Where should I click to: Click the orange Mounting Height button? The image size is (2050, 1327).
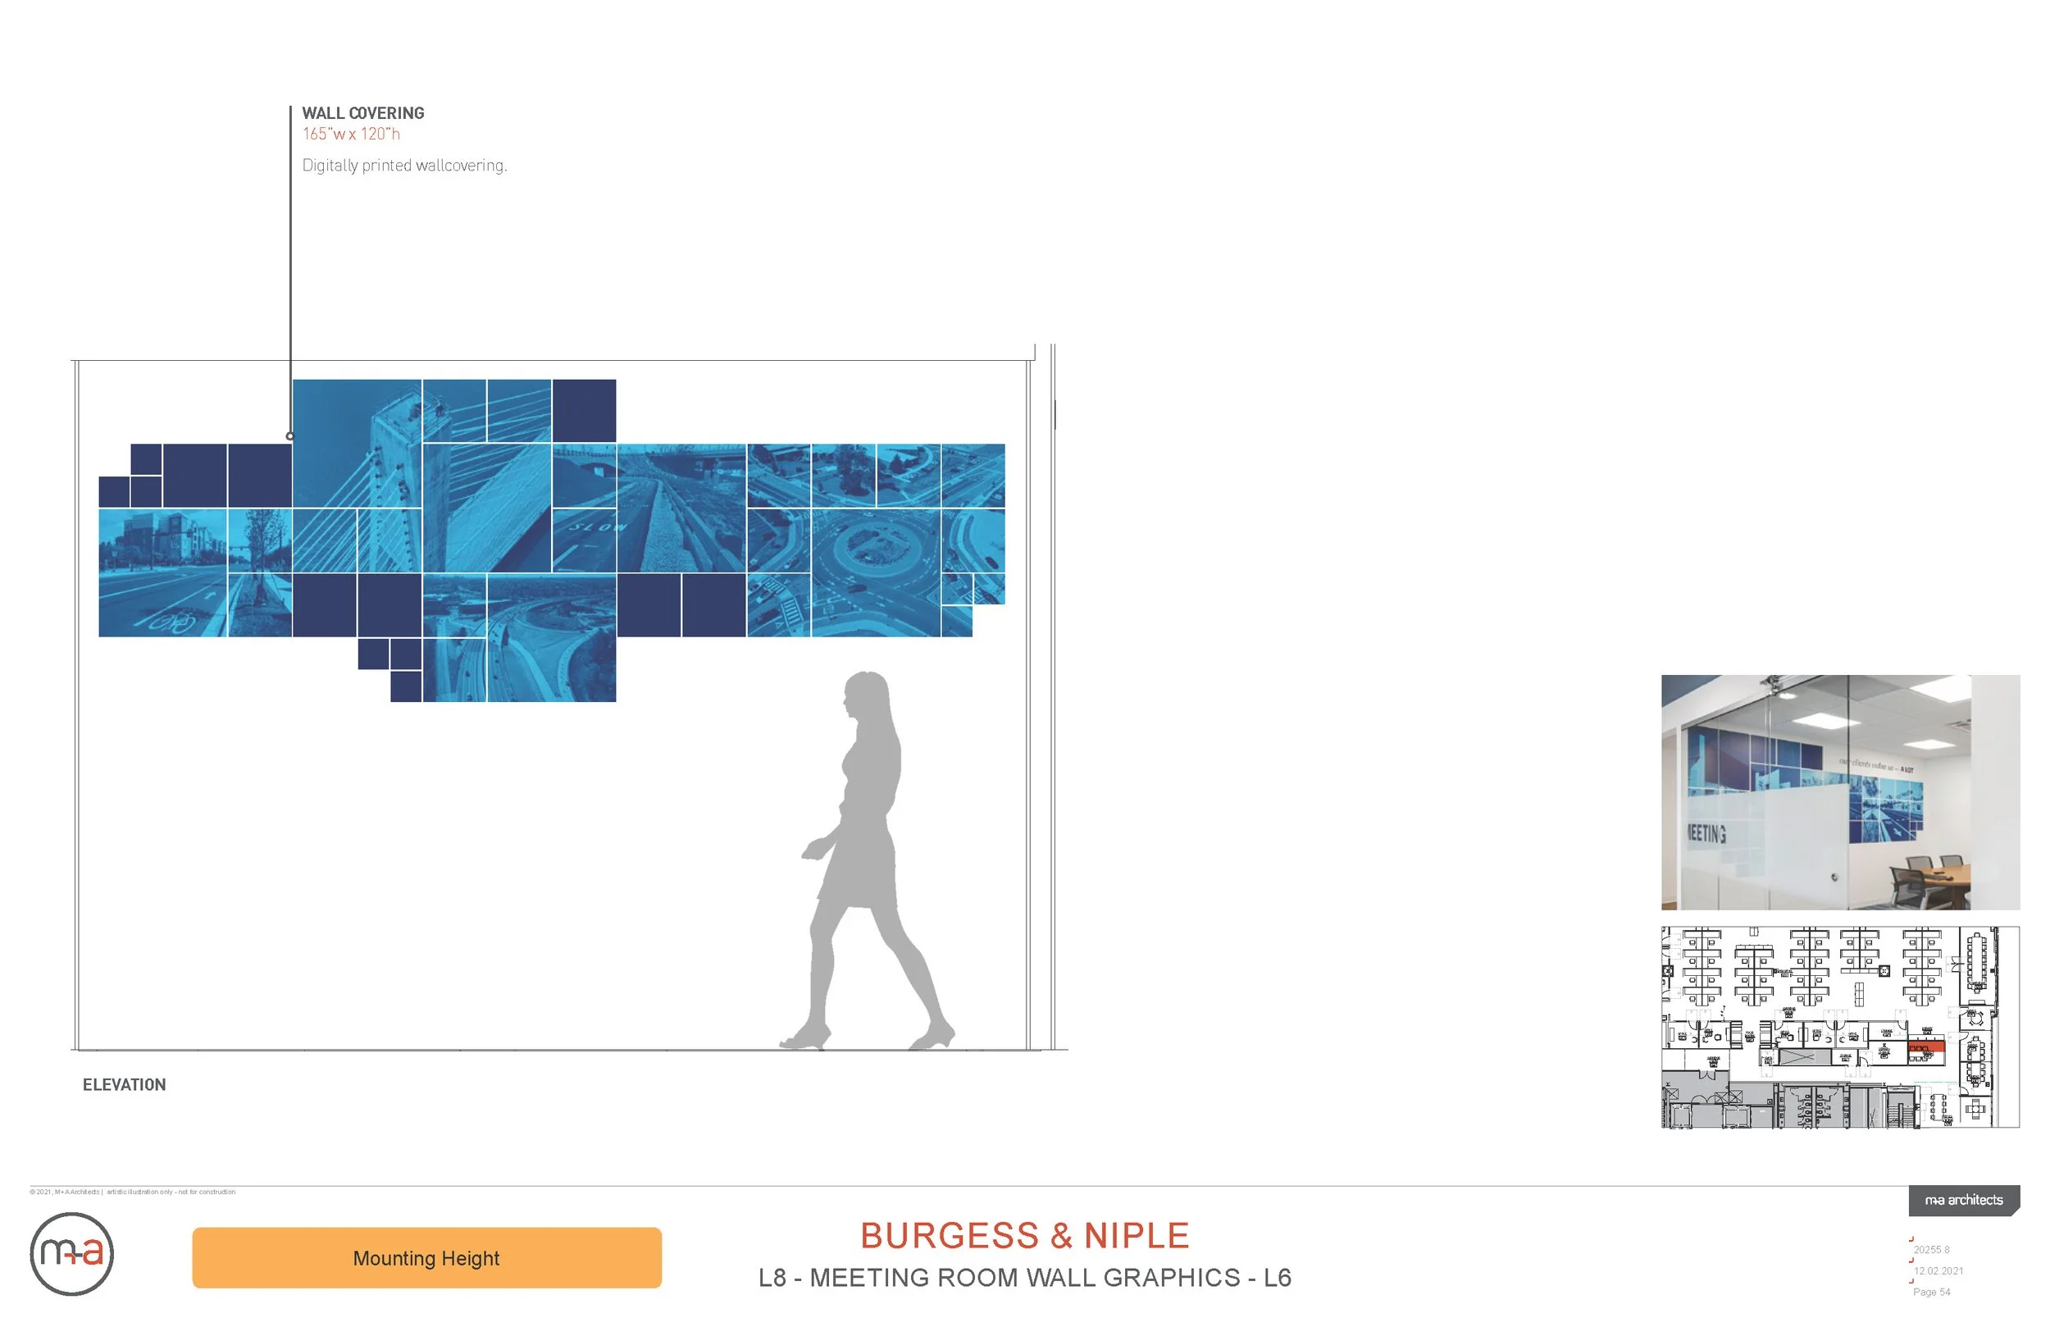pos(426,1258)
